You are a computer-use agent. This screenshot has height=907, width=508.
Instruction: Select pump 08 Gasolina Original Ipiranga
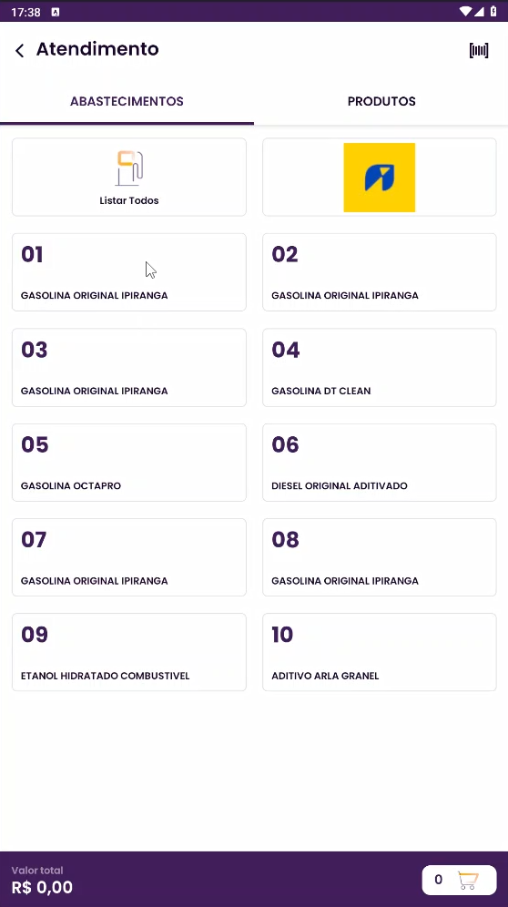(x=379, y=557)
